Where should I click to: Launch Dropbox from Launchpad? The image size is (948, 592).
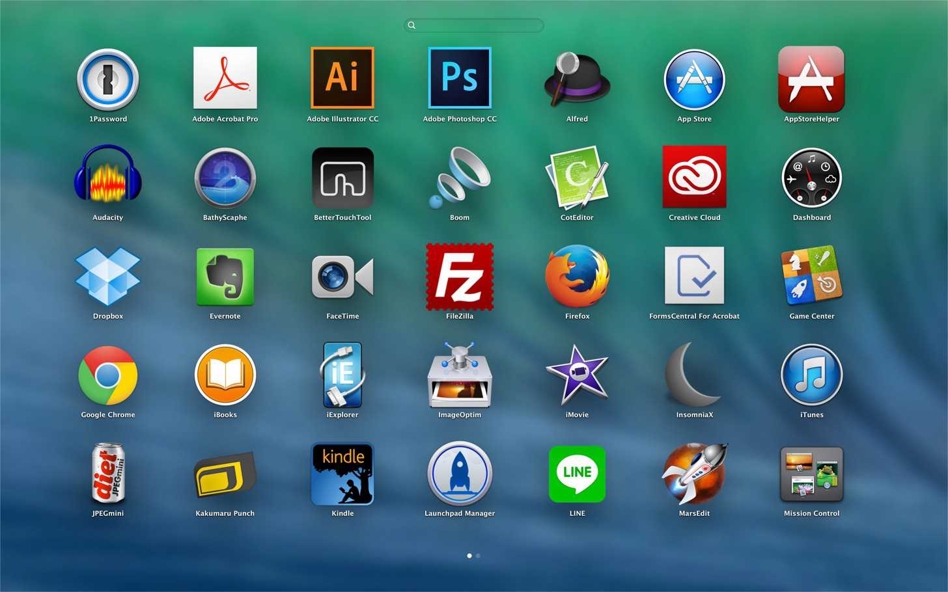click(x=108, y=276)
